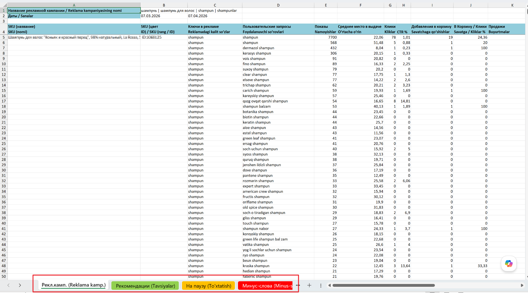The height and width of the screenshot is (293, 528).
Task: Select column B header
Action: [164, 5]
